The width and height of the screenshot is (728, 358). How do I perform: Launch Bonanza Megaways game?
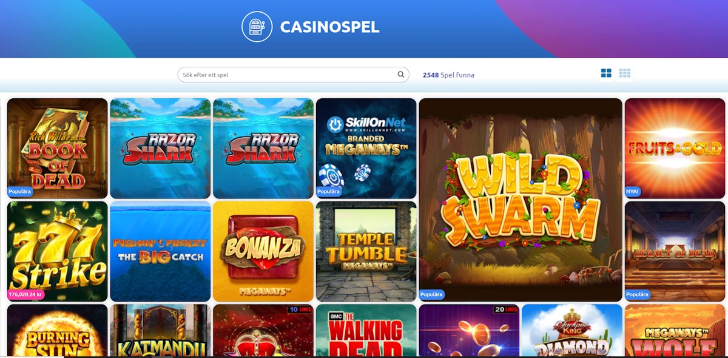[263, 251]
